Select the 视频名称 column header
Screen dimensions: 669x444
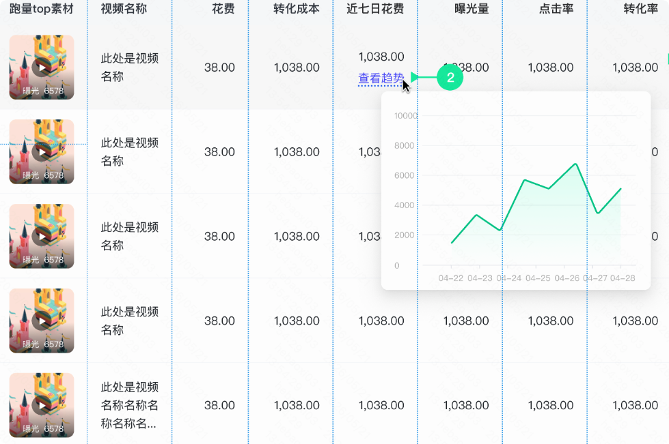coord(124,9)
